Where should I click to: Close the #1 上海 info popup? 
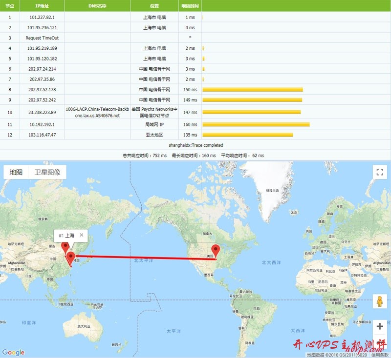pyautogui.click(x=81, y=235)
